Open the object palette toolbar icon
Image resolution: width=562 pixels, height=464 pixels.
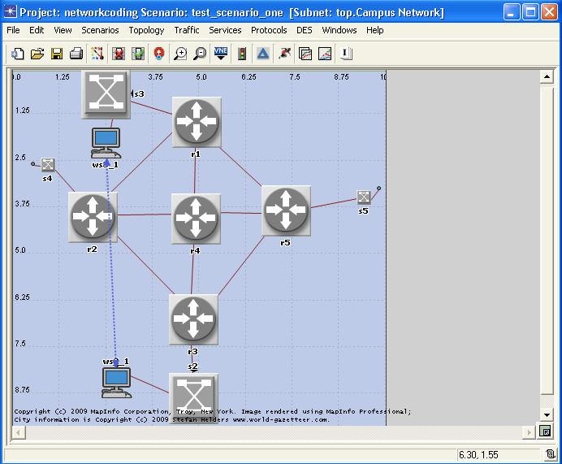point(97,54)
